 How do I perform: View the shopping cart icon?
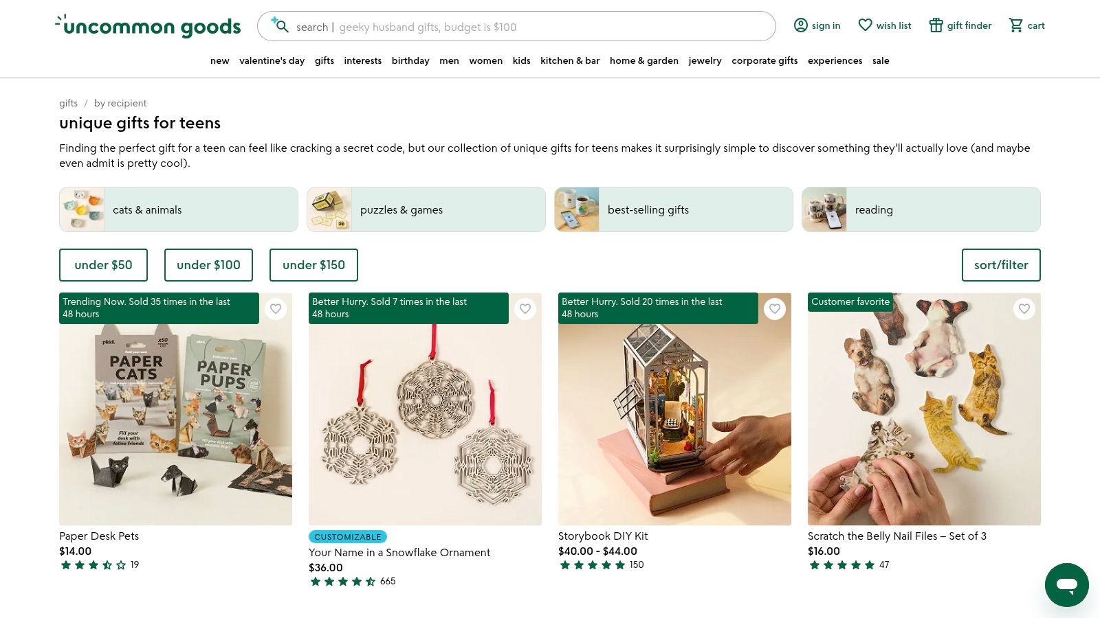click(x=1016, y=25)
